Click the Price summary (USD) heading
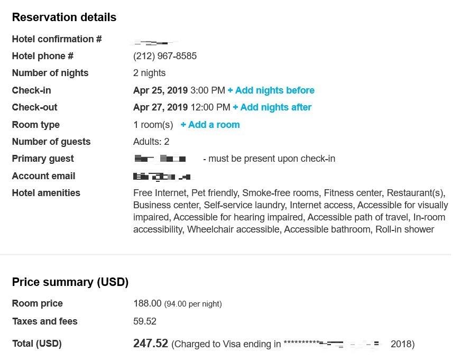 [x=70, y=282]
